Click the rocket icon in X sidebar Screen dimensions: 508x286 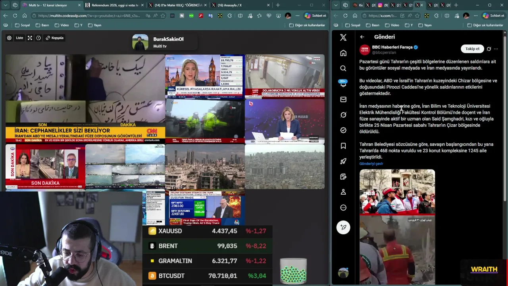coord(343,161)
